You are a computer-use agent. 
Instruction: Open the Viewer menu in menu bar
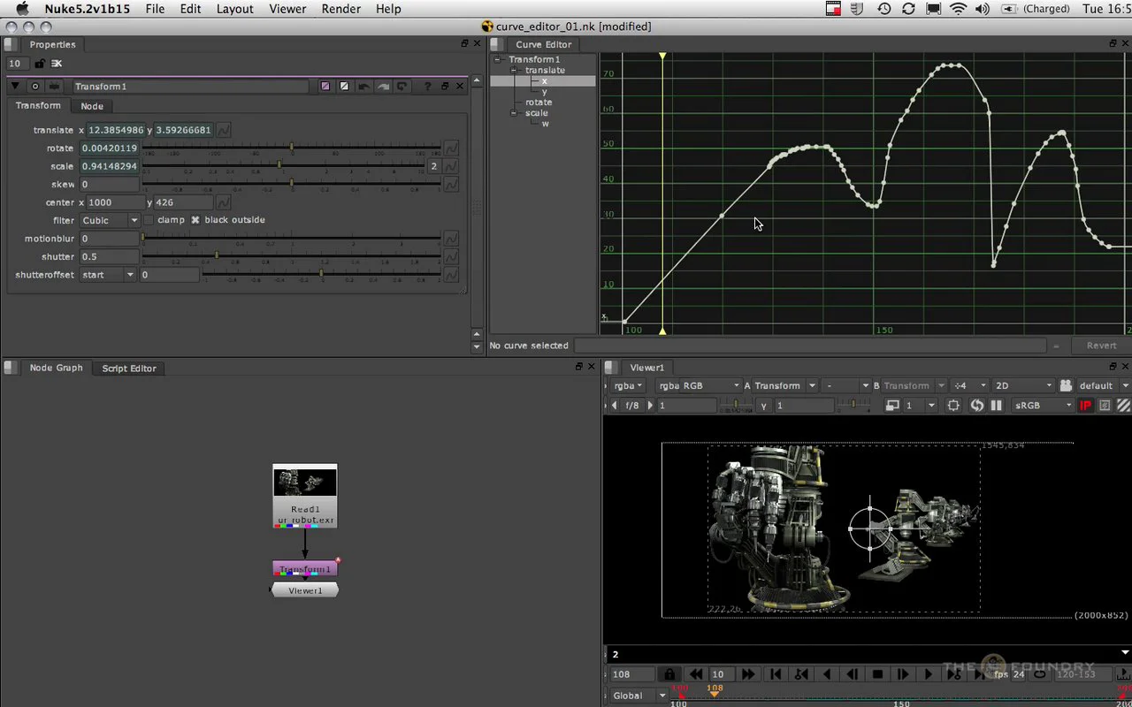click(287, 9)
